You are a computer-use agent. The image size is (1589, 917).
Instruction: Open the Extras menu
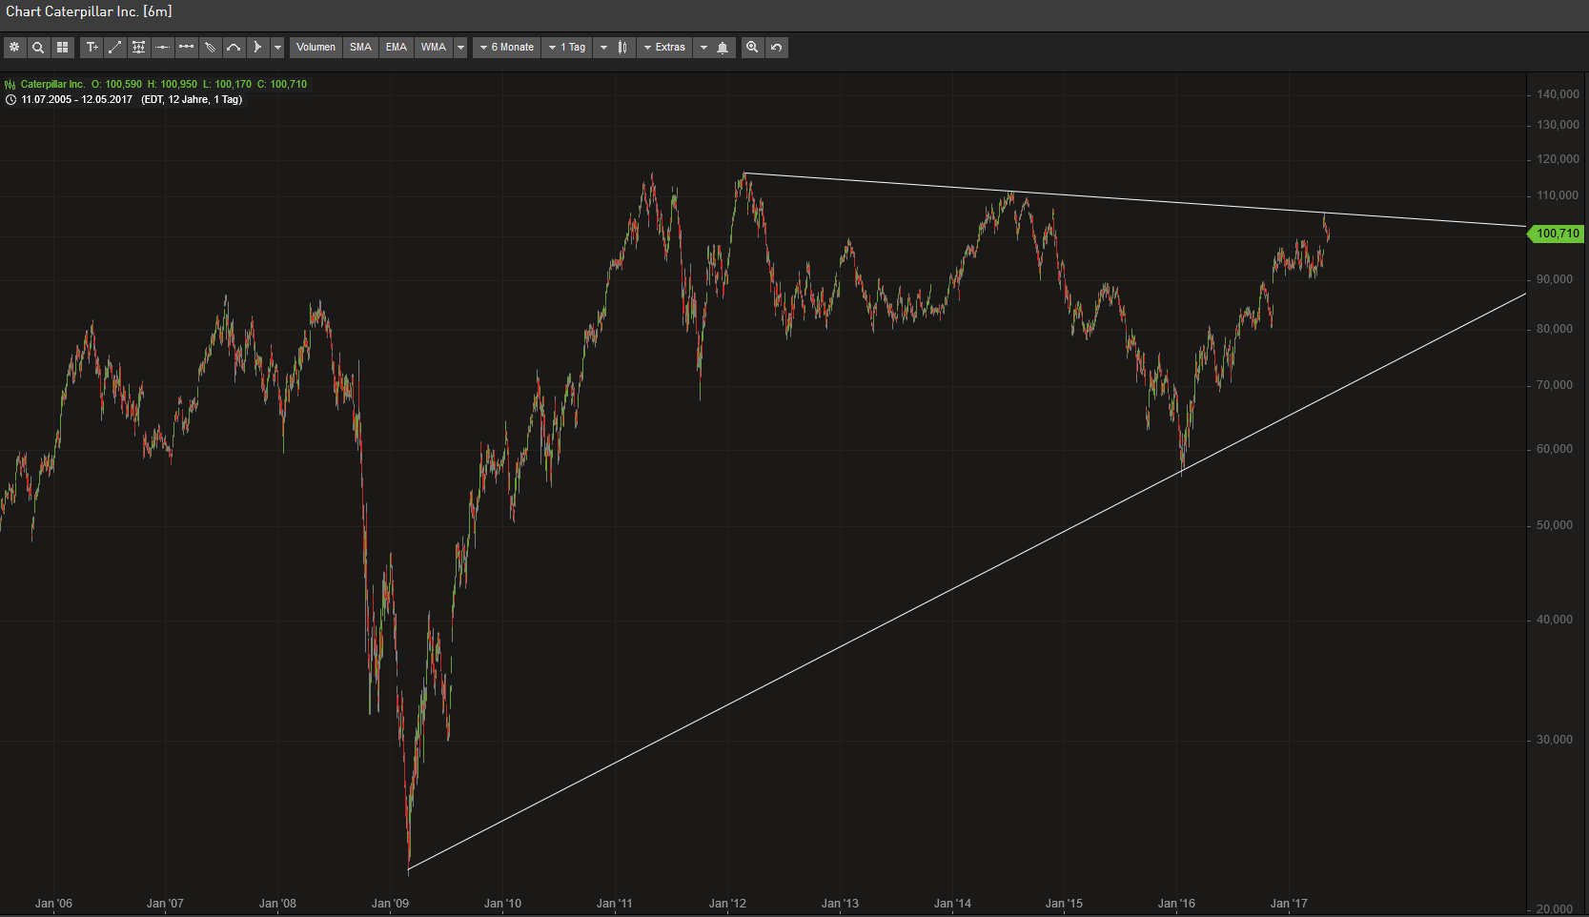(x=664, y=48)
